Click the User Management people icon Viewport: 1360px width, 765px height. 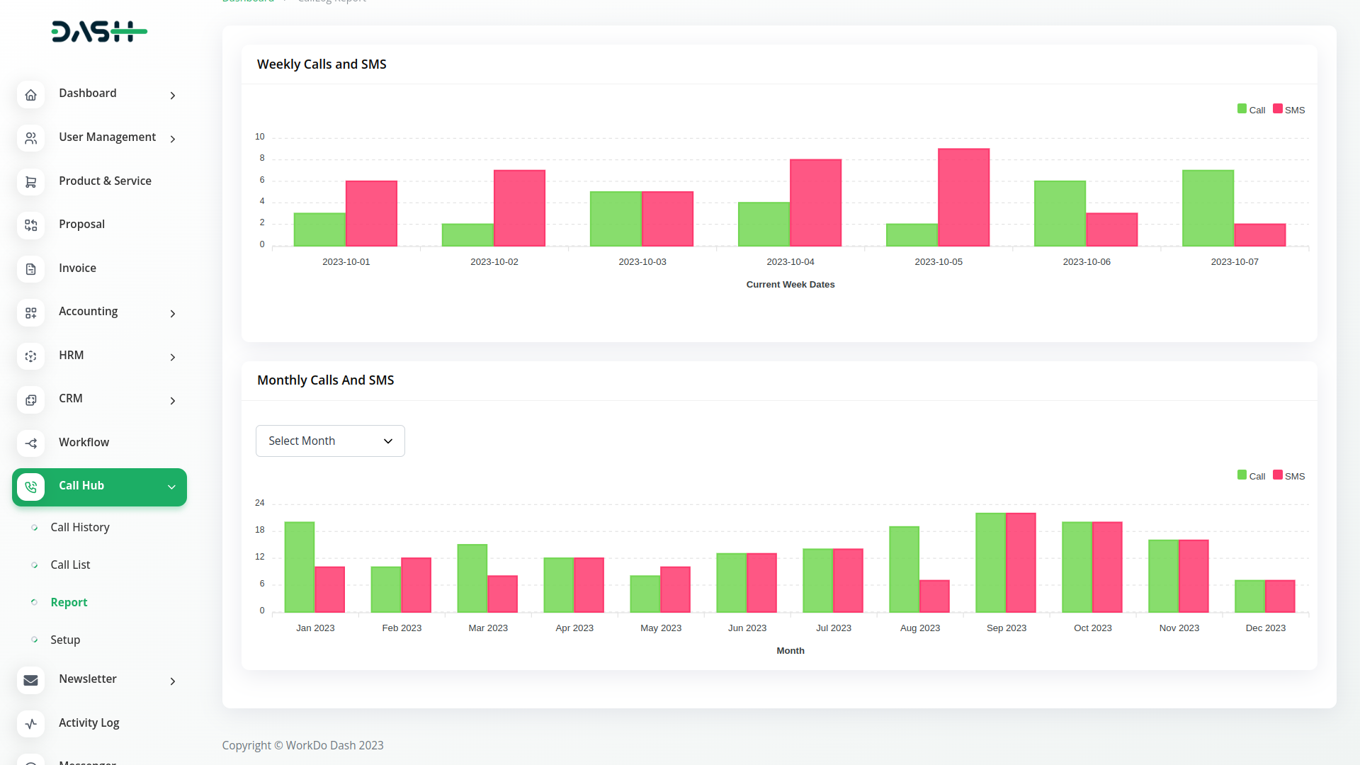[30, 138]
